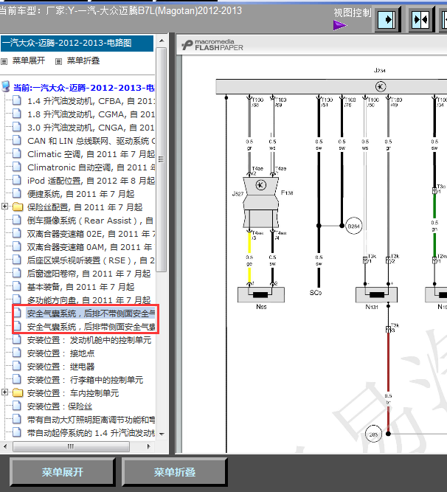Click the horizontal scrollbar right arrow

[x=148, y=446]
